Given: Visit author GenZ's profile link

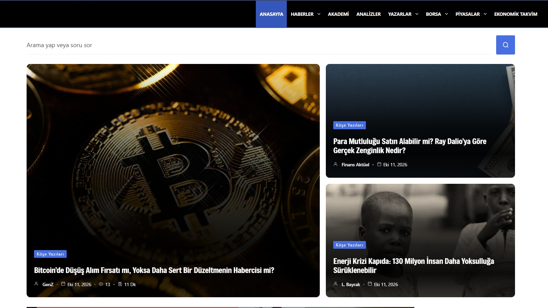Looking at the screenshot, I should tap(48, 284).
